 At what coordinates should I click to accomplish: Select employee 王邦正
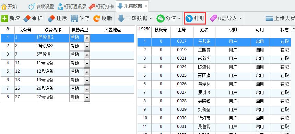click(204, 41)
